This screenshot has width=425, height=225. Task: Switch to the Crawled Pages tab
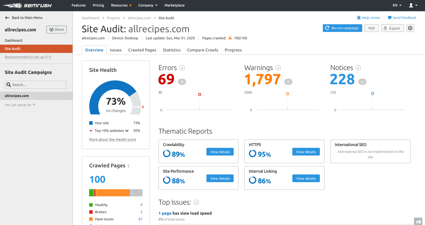coord(142,50)
